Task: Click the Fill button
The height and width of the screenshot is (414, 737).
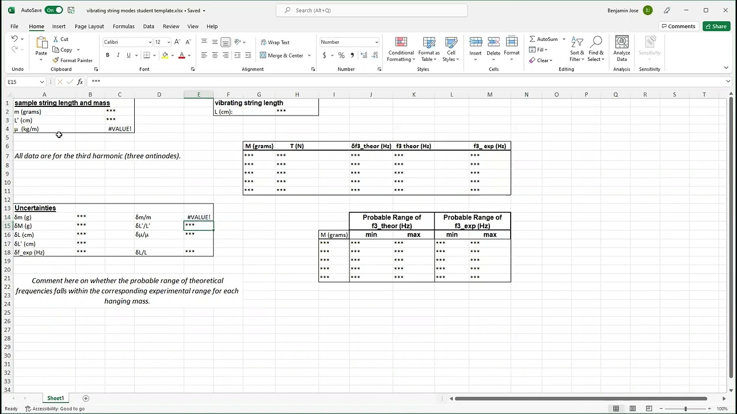Action: click(x=538, y=49)
